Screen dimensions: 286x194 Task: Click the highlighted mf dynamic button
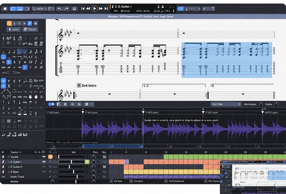(25, 67)
